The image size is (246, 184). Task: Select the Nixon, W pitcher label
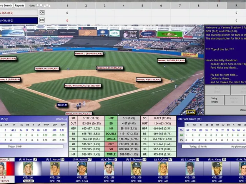point(83,85)
